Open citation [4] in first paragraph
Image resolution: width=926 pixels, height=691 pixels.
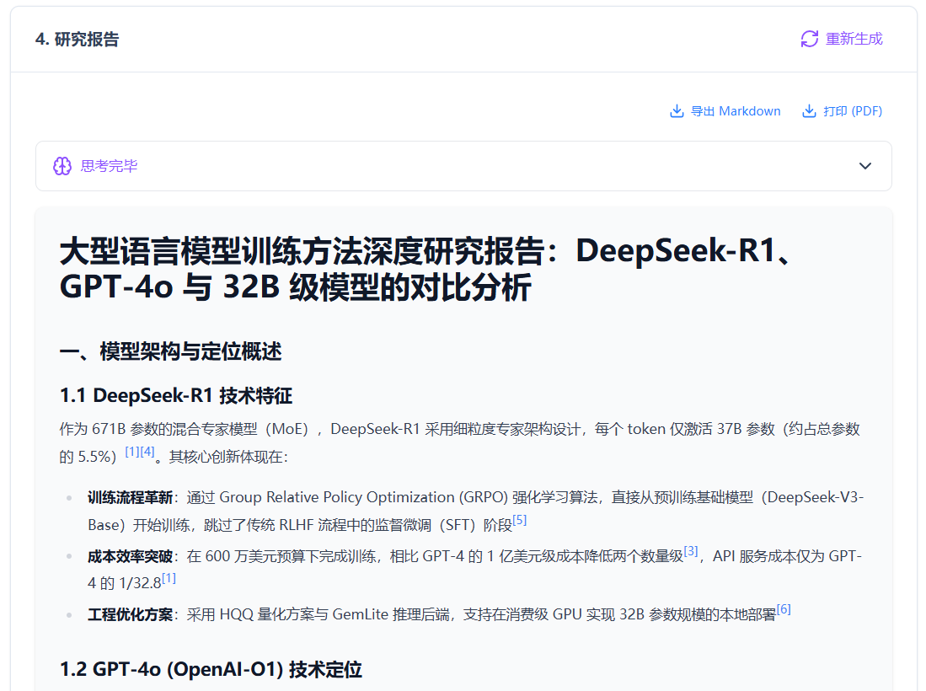(x=147, y=452)
